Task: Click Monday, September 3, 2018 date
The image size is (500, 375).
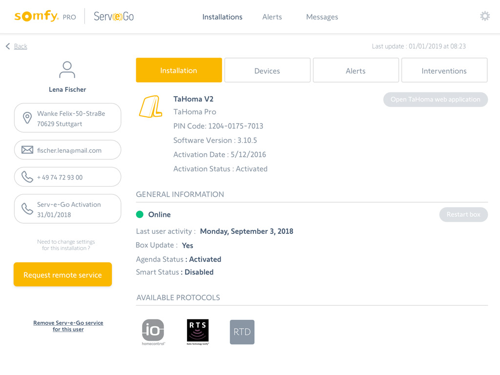Action: click(247, 231)
